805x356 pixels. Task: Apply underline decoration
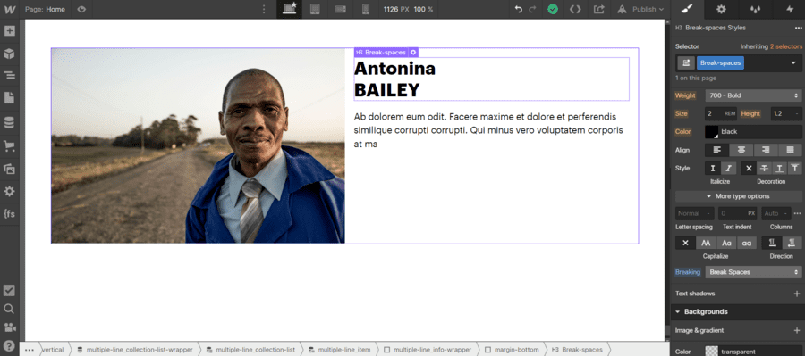click(779, 168)
